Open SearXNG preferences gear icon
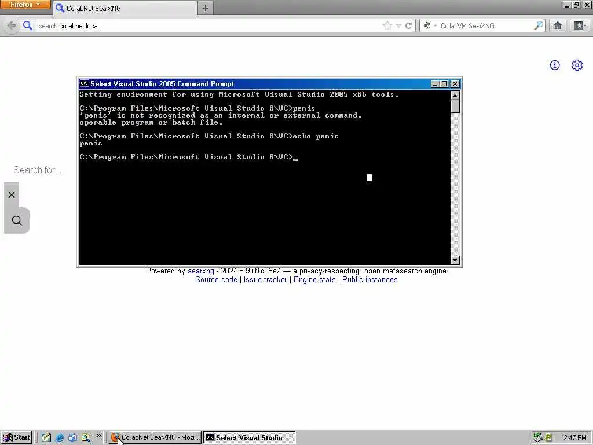The image size is (593, 445). click(x=577, y=65)
